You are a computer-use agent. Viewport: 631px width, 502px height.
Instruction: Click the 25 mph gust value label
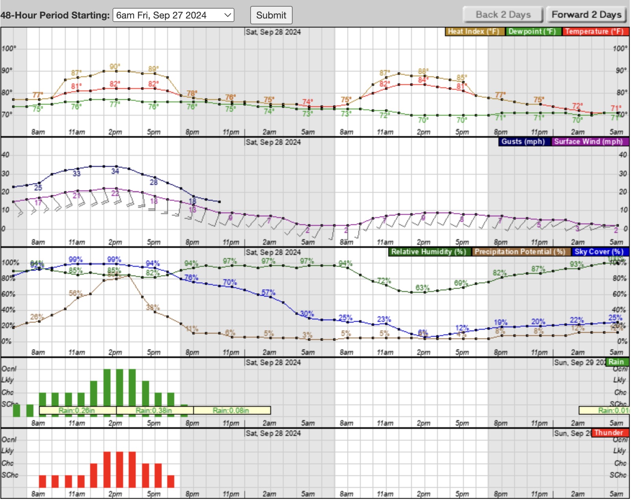pyautogui.click(x=38, y=188)
